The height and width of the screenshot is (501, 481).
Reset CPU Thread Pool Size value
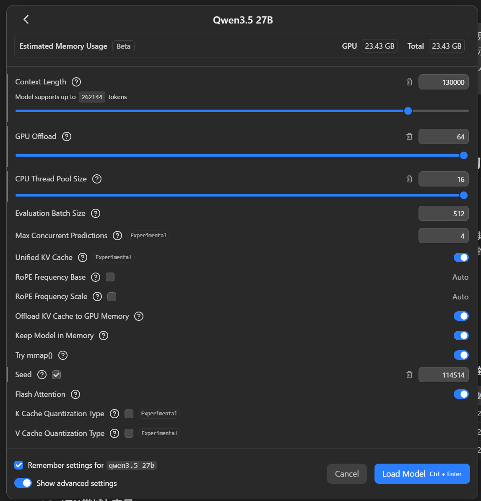(409, 179)
